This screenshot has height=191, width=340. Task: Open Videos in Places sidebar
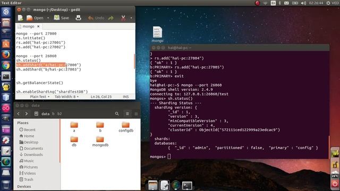pos(28,173)
